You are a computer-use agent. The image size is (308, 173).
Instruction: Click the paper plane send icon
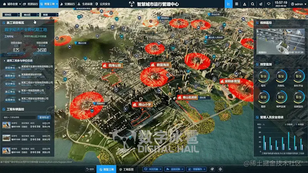point(261,4)
